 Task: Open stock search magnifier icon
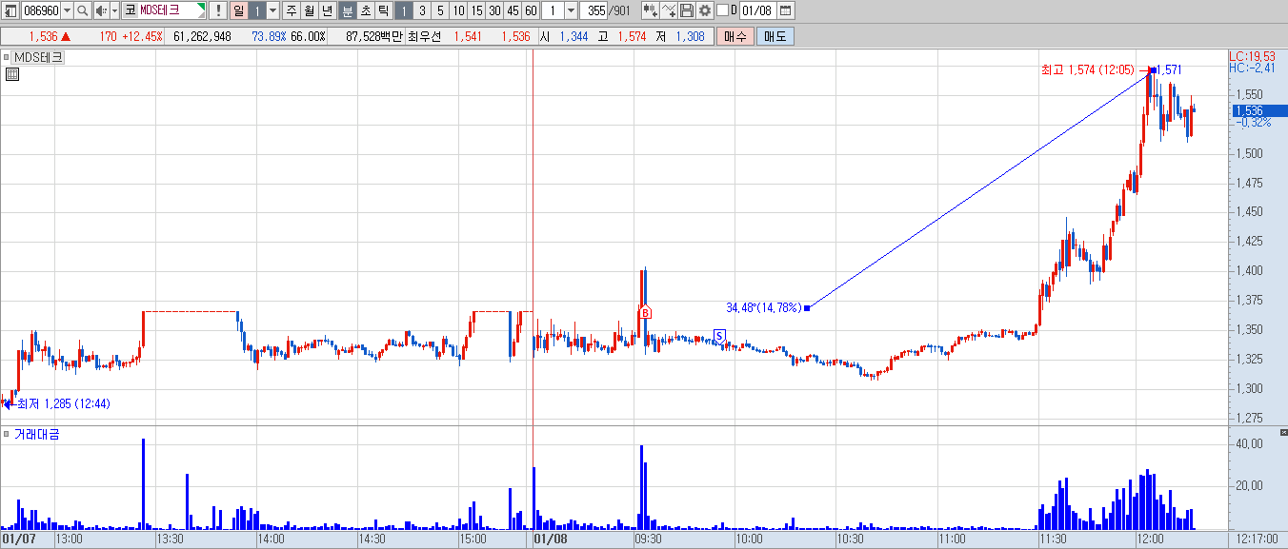(83, 10)
